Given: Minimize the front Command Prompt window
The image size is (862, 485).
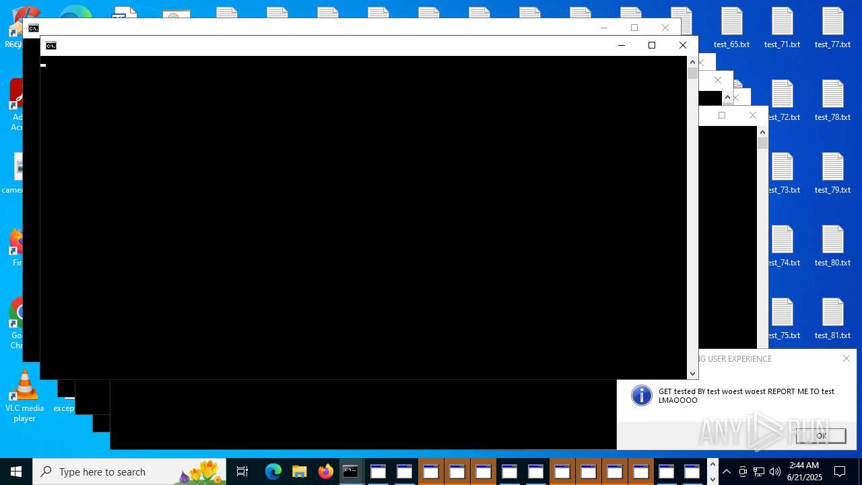Looking at the screenshot, I should tap(621, 45).
